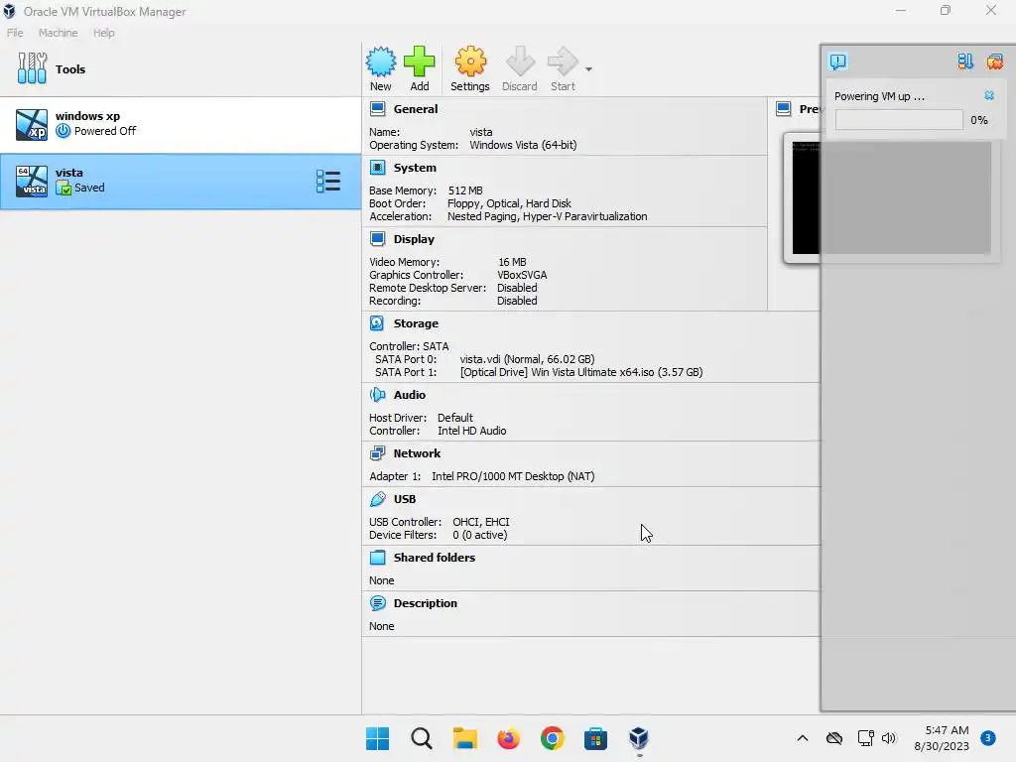Screen dimensions: 1016x762
Task: Click the General section header
Action: pos(416,109)
